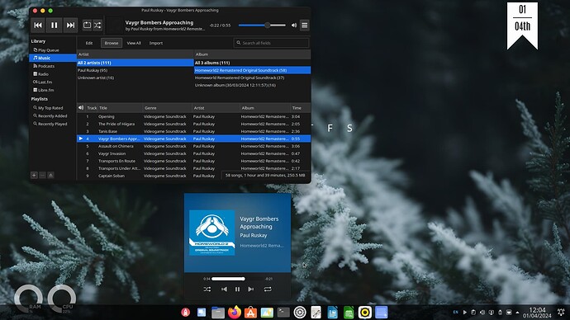The width and height of the screenshot is (570, 320).
Task: Pause playback in Rhythmbox toolbar
Action: (x=55, y=25)
